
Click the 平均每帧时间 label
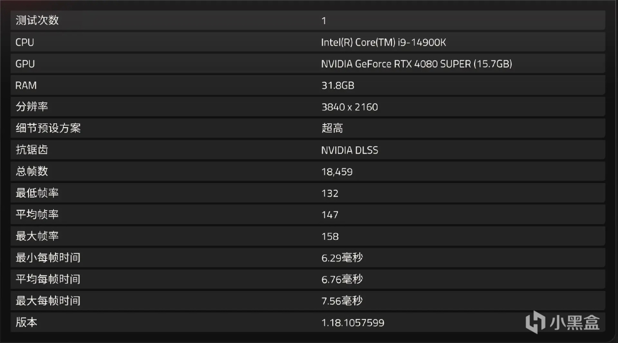tap(48, 279)
